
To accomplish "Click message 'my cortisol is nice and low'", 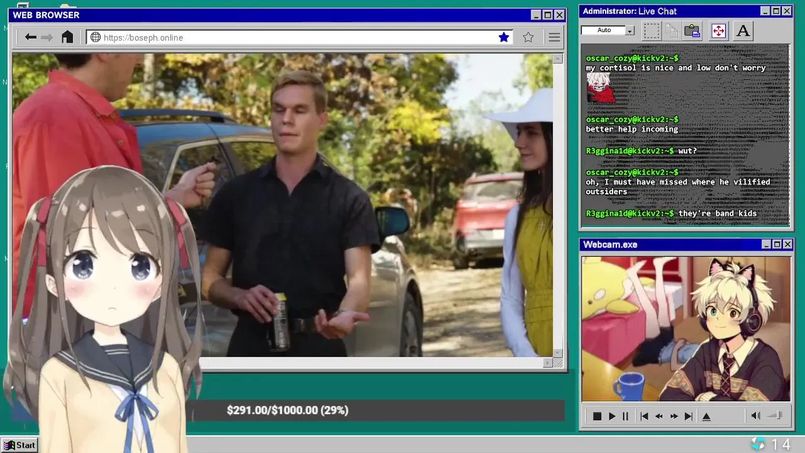I will [x=675, y=68].
